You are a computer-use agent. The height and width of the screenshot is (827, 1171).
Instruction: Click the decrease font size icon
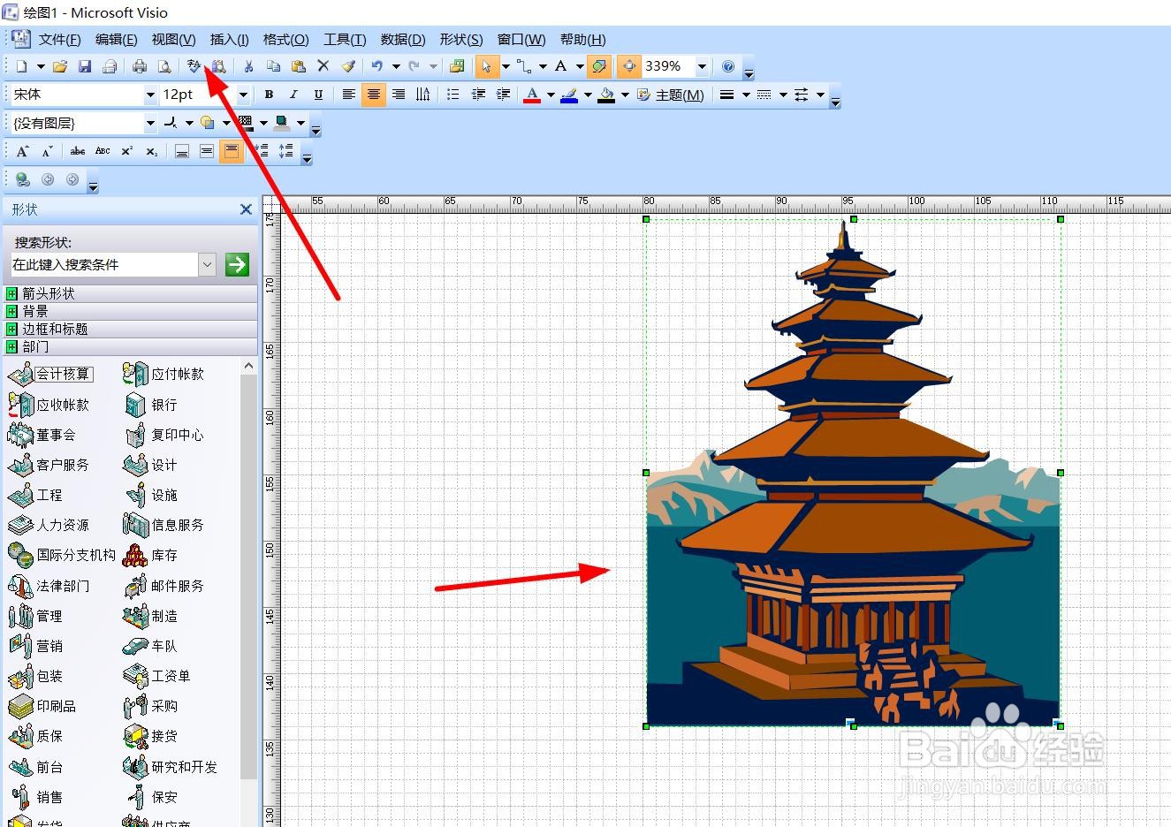pyautogui.click(x=48, y=151)
